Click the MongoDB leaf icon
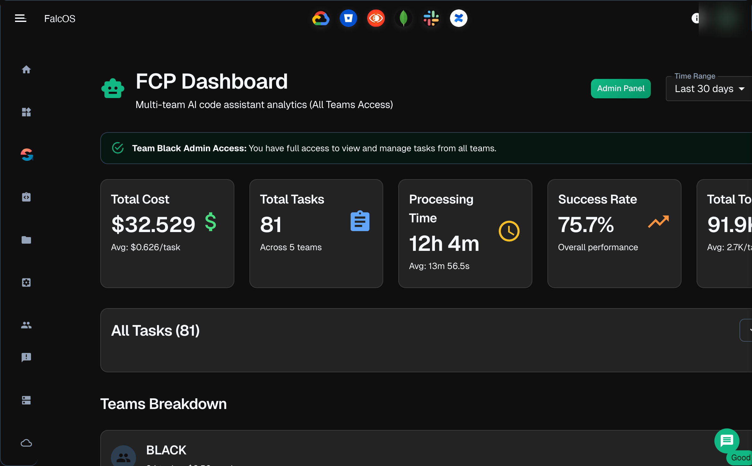Viewport: 752px width, 466px height. [403, 18]
